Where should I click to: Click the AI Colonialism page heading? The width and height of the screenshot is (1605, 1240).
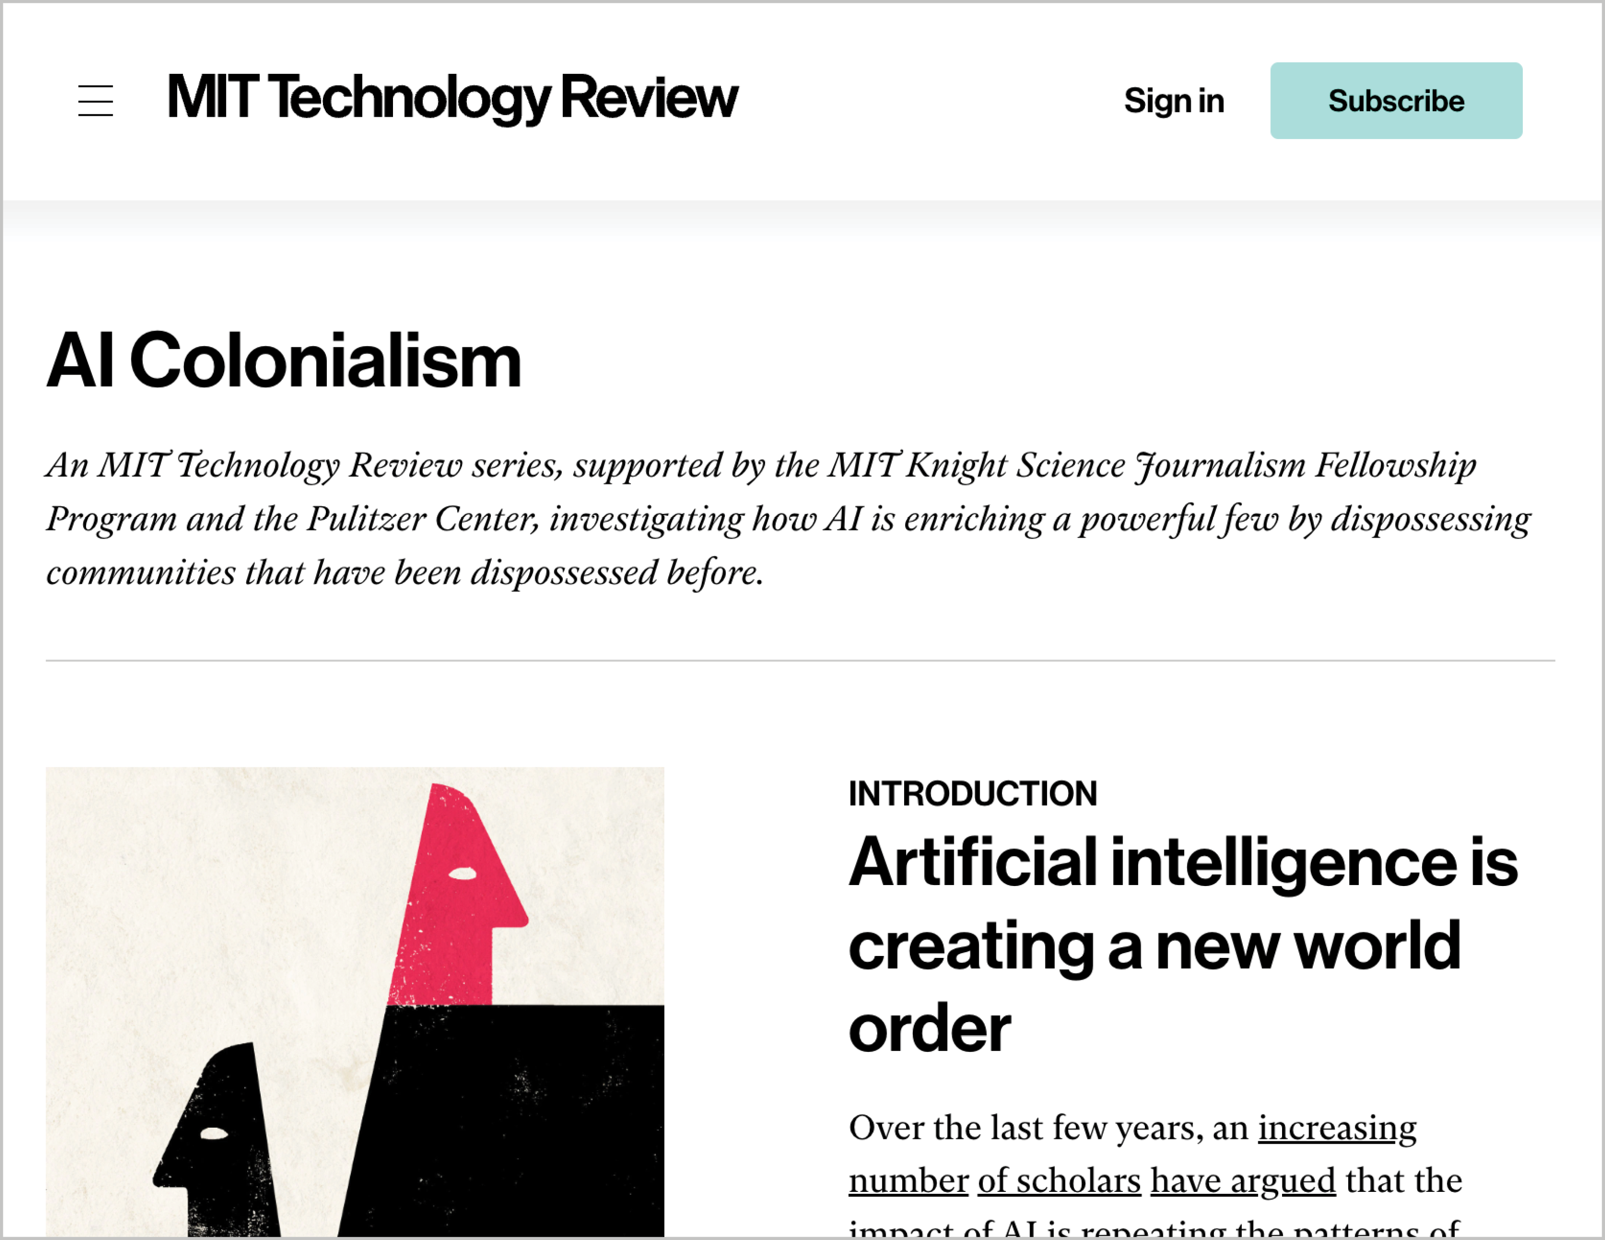coord(284,361)
